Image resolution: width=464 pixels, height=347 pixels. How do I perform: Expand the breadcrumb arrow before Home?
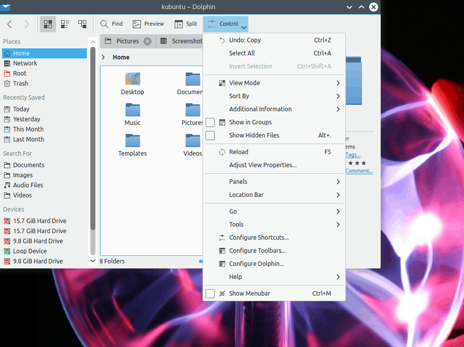pyautogui.click(x=104, y=57)
